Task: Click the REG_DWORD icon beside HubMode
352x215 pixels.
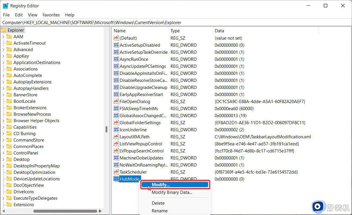Action: [x=116, y=179]
